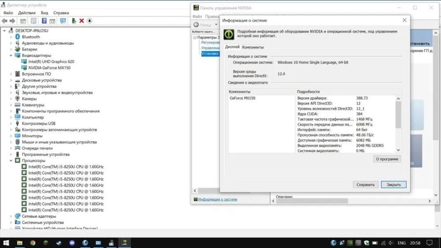Select the Компьютер tree row

33,117
